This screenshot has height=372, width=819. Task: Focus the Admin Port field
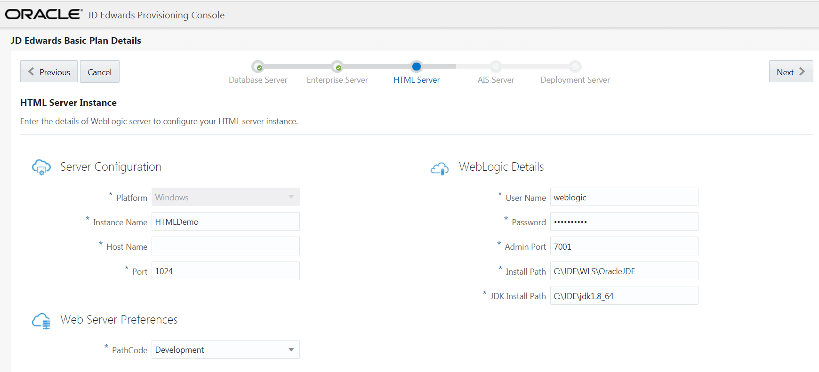[624, 246]
